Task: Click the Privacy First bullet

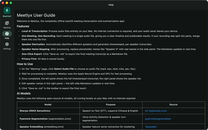Action: pyautogui.click(x=43, y=59)
